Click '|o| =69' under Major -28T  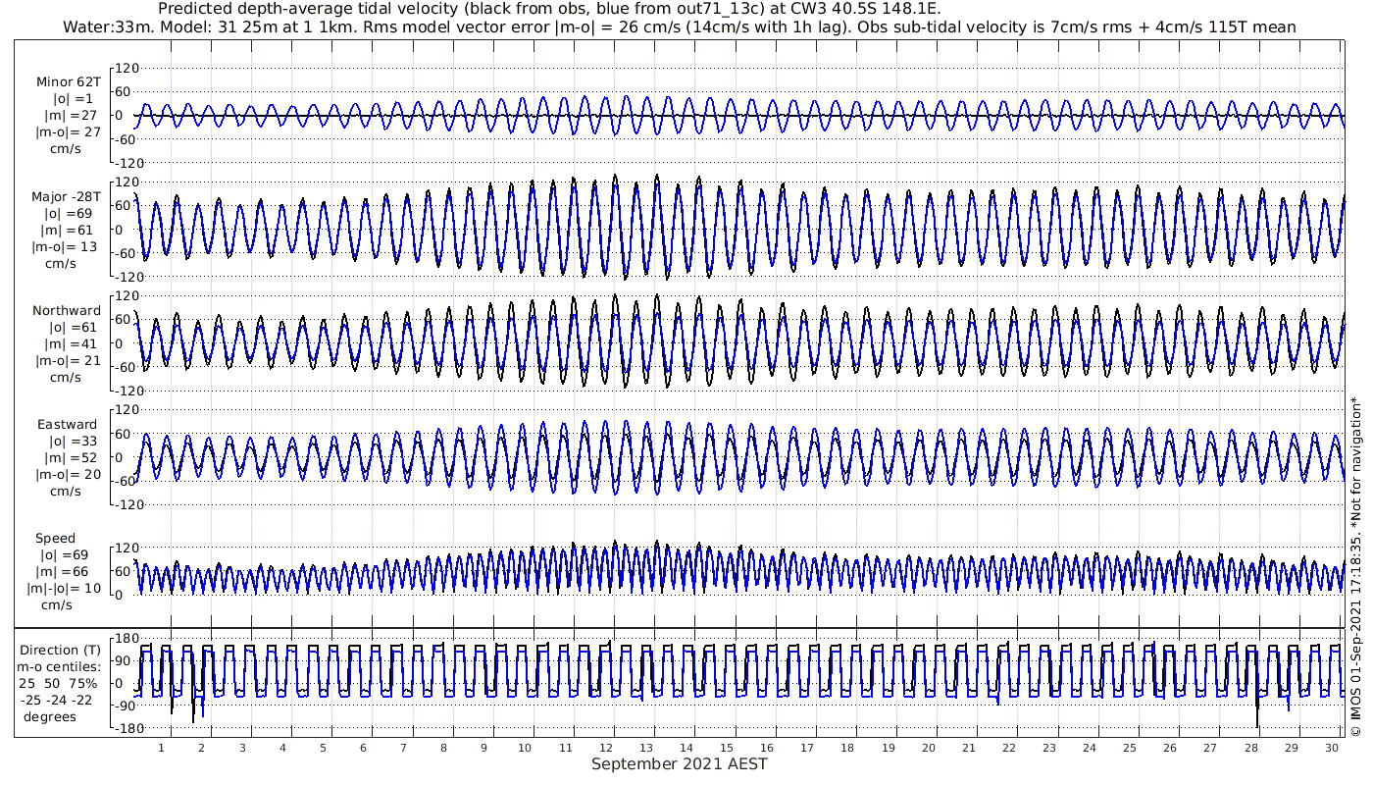coord(68,213)
